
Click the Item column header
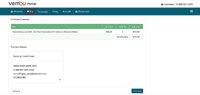tap(57, 26)
